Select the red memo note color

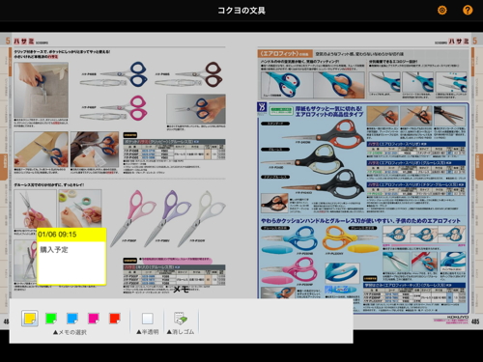click(115, 319)
